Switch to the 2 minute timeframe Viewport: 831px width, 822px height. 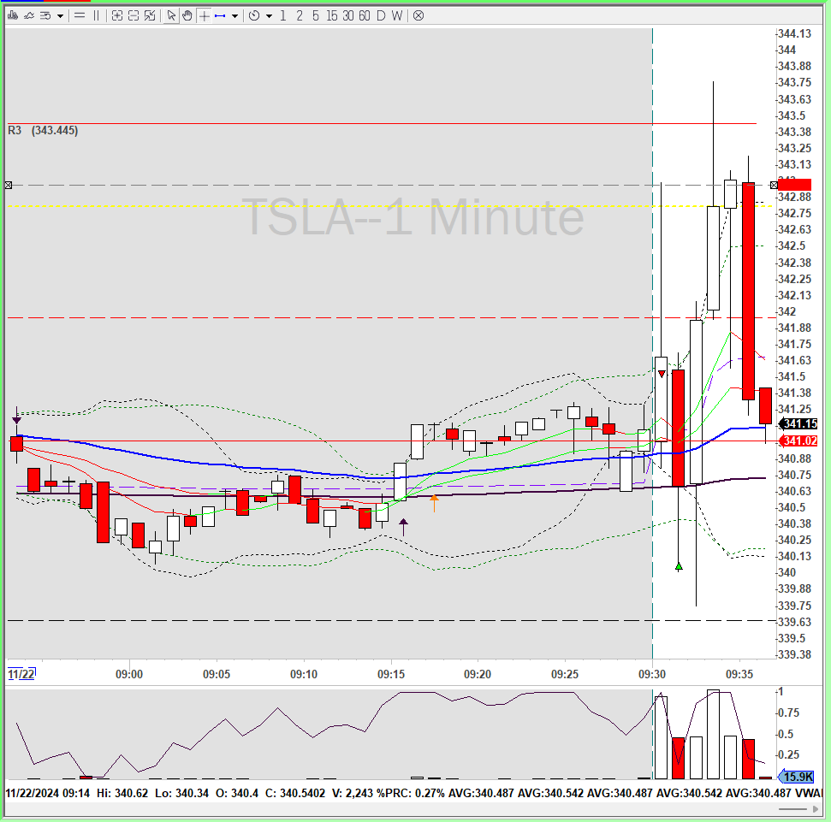coord(300,16)
